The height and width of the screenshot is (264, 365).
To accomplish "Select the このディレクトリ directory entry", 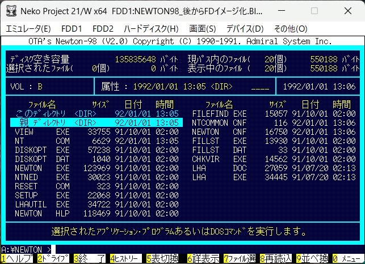I will 97,113.
